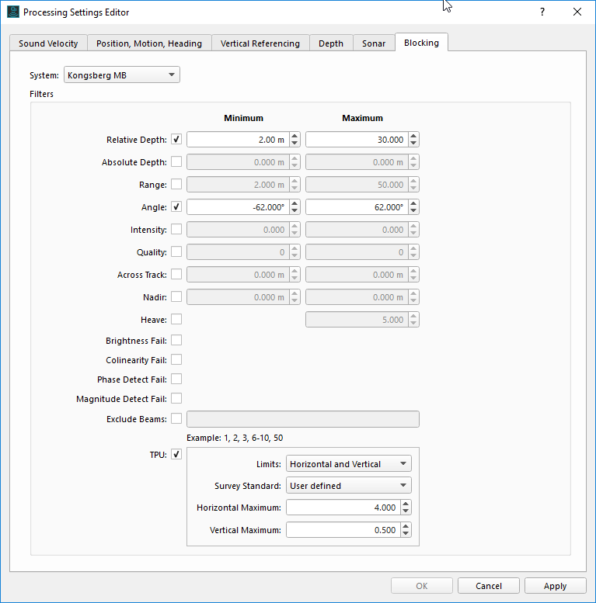
Task: Switch to the Sound Velocity tab
Action: click(48, 43)
